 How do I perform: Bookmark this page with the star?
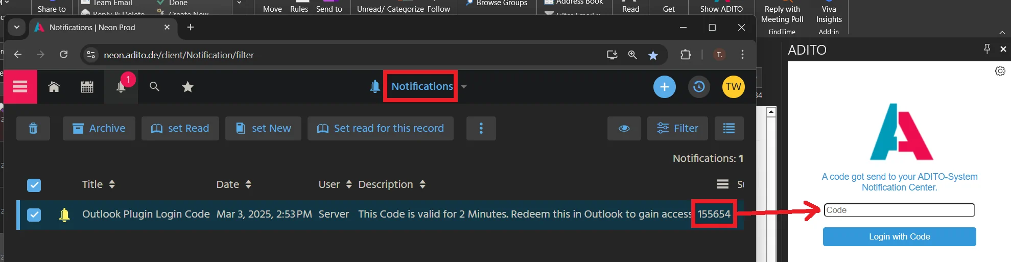(653, 55)
